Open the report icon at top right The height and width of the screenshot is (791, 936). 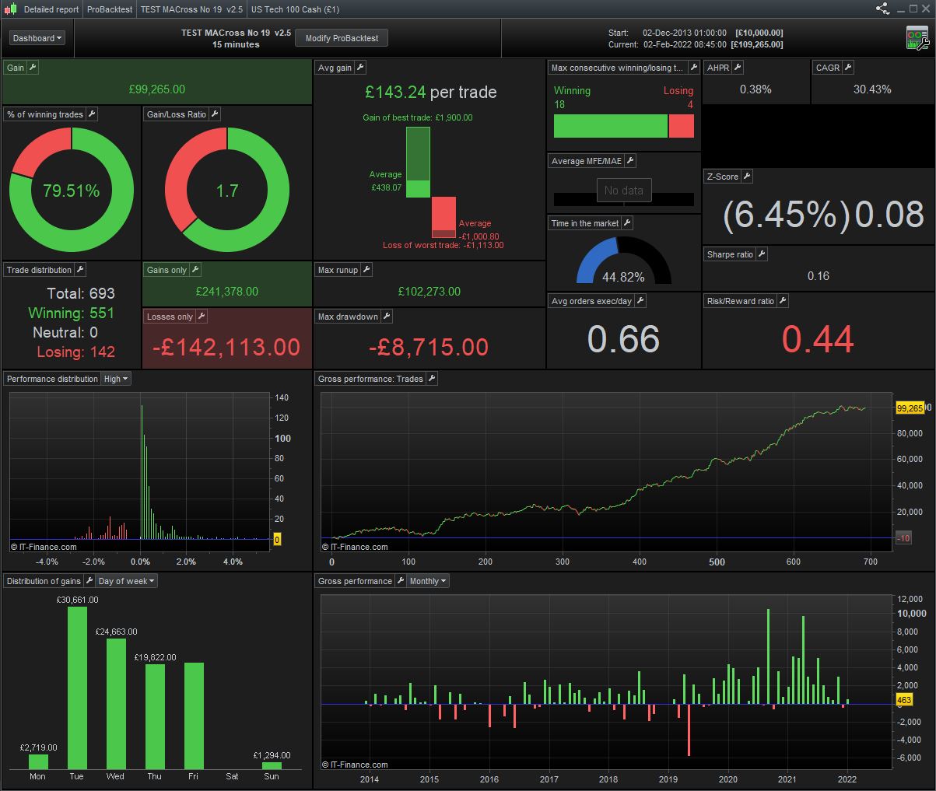point(917,37)
